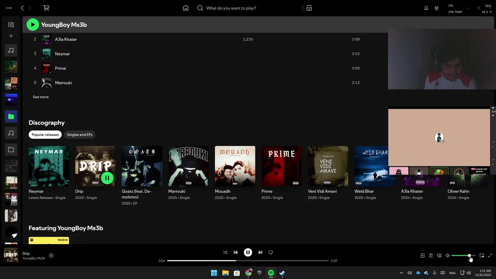496x279 pixels.
Task: Pause Drip from its cover button
Action: (x=107, y=178)
